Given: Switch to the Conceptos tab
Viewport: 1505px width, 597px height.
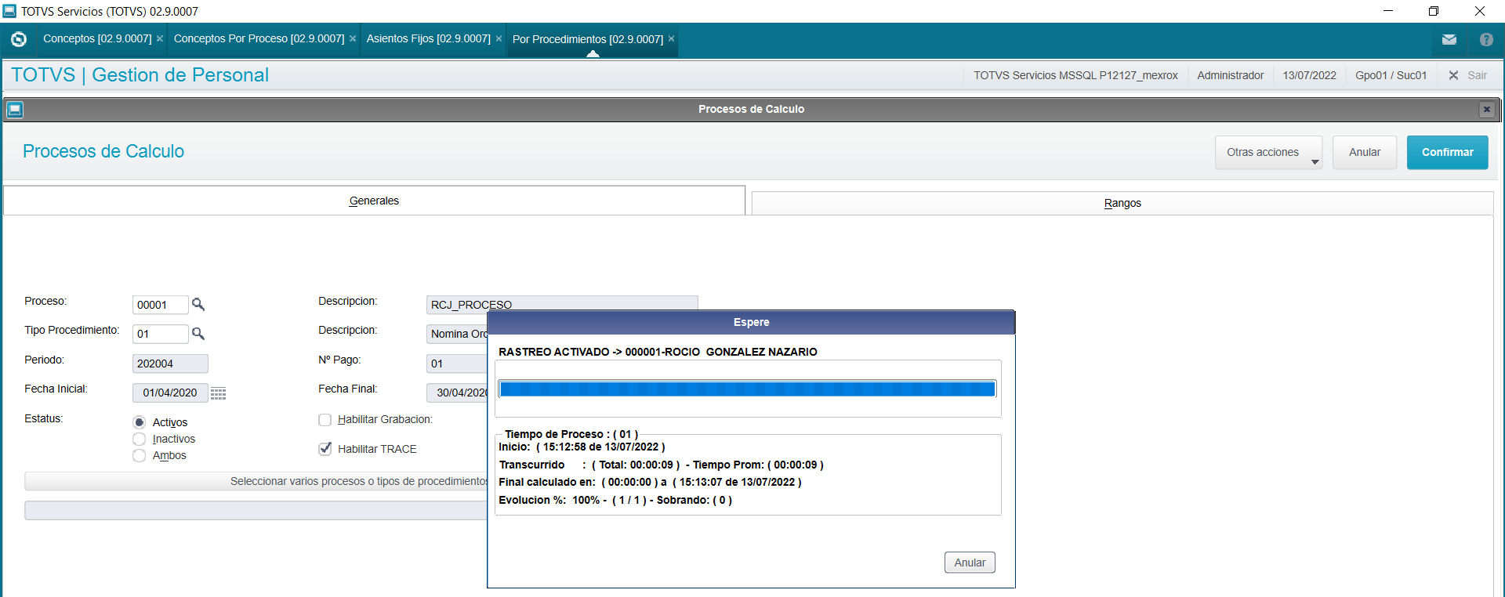Looking at the screenshot, I should (x=97, y=38).
